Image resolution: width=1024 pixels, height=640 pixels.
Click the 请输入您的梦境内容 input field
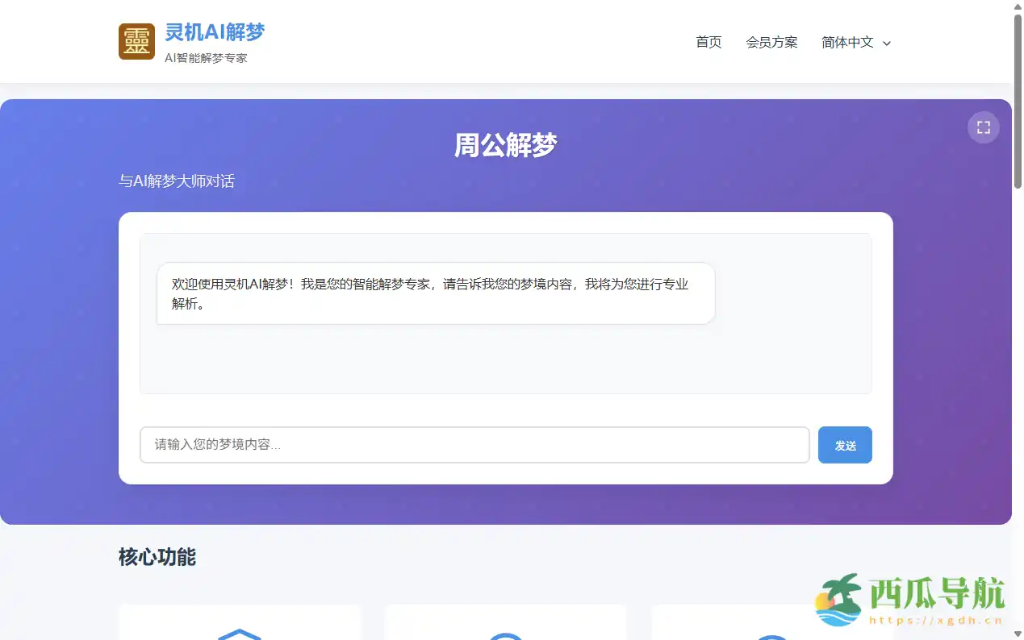pos(474,444)
